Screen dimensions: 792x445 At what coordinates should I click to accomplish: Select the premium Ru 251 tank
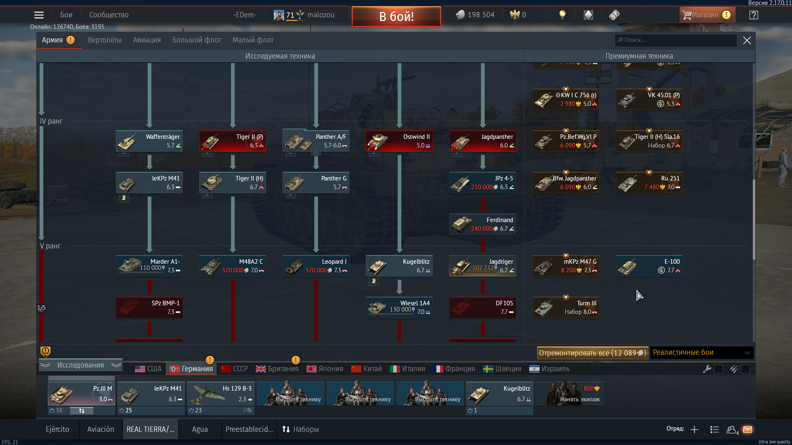tap(649, 183)
